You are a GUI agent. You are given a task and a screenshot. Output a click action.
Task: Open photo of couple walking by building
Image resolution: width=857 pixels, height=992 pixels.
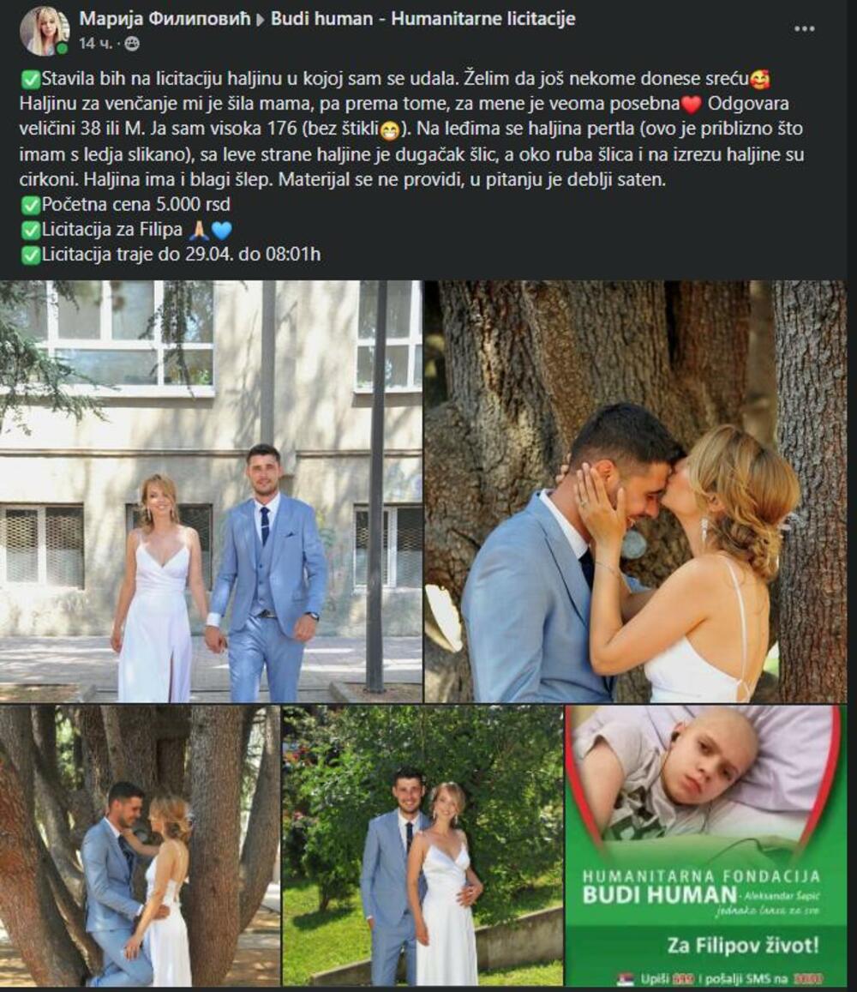coord(211,491)
